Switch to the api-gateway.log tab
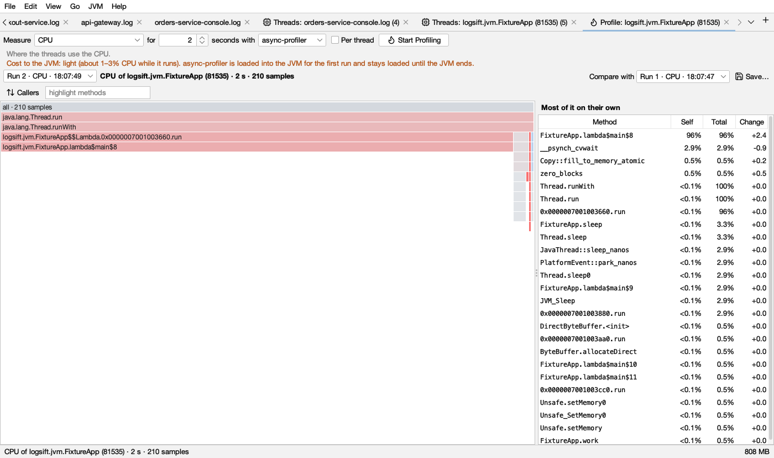 coord(107,23)
